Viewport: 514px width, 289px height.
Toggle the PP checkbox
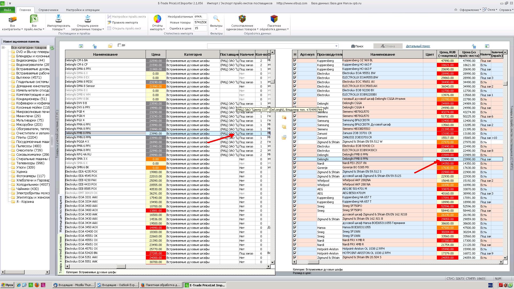pos(119,45)
